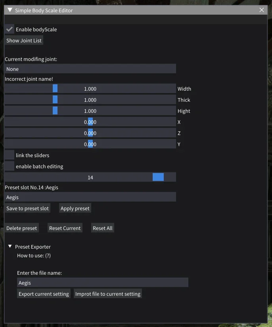Click the Y offset slider
Image resolution: width=272 pixels, height=327 pixels.
click(x=90, y=144)
